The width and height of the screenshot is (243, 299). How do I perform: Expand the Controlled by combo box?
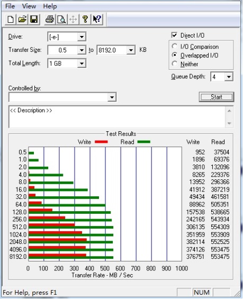coord(112,97)
